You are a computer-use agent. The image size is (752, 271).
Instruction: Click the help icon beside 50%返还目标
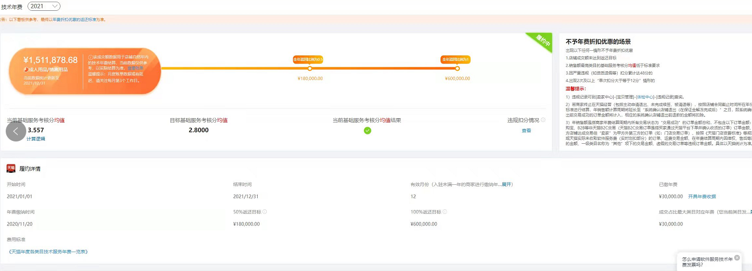[x=265, y=212]
